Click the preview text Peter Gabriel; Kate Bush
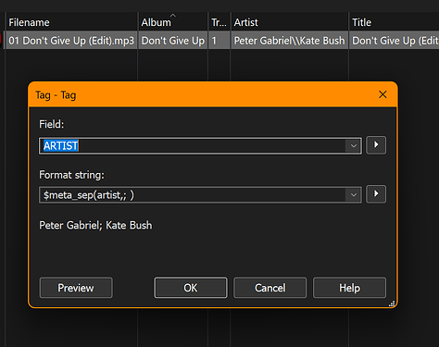 coord(95,226)
